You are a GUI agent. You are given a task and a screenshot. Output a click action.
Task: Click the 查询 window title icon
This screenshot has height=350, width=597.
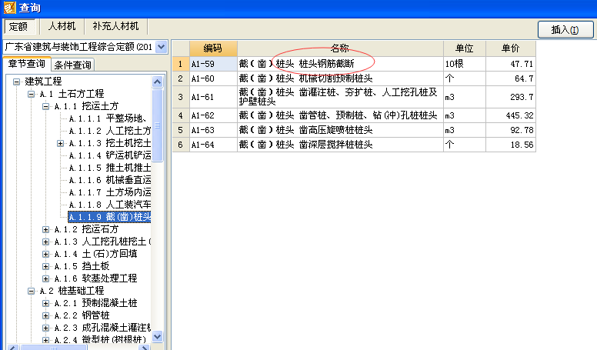pos(10,7)
